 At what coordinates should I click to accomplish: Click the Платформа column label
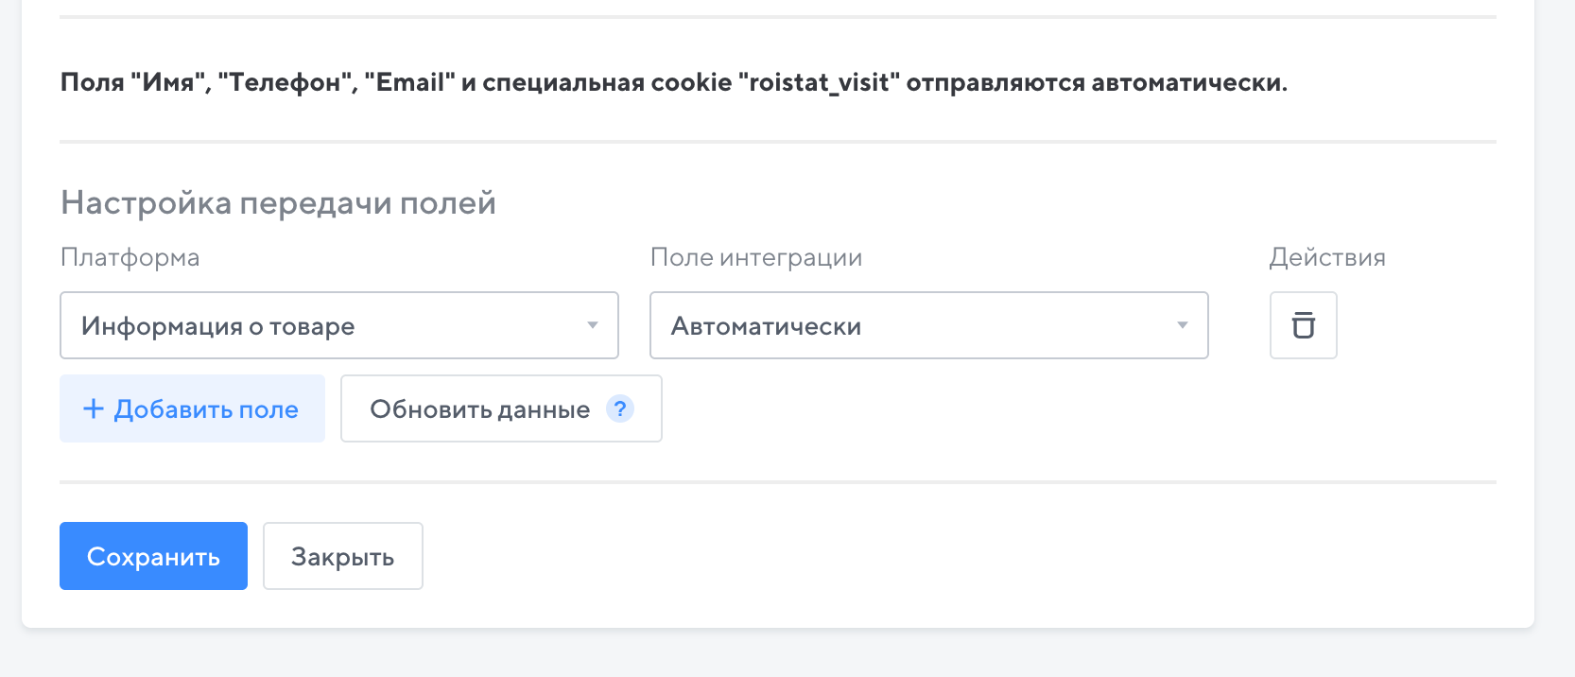click(x=130, y=257)
